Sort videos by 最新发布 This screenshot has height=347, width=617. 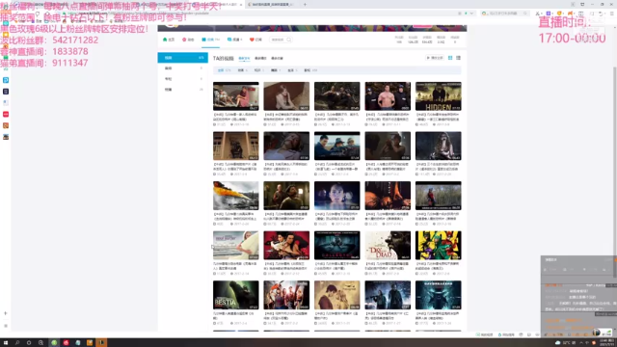tap(244, 58)
